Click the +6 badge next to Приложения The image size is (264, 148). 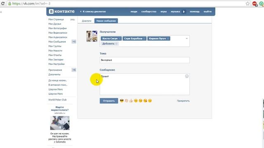[x=74, y=70]
